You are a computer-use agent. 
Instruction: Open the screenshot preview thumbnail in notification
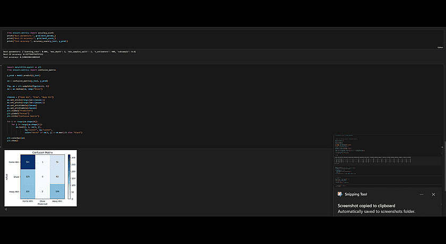[x=388, y=161]
